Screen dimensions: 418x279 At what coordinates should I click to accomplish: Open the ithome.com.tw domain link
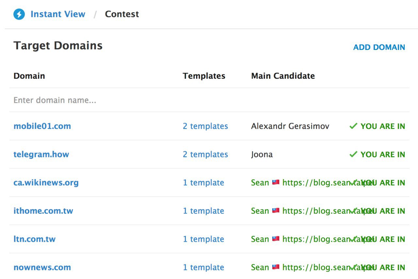pyautogui.click(x=43, y=211)
